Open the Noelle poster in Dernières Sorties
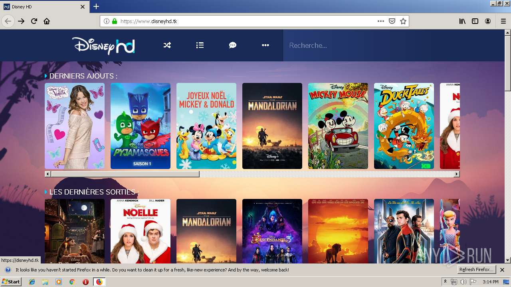Screen dimensions: 511x287 [141, 231]
